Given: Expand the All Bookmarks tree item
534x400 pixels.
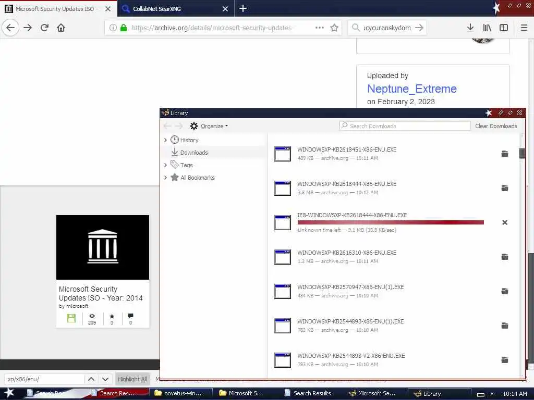Looking at the screenshot, I should [165, 178].
